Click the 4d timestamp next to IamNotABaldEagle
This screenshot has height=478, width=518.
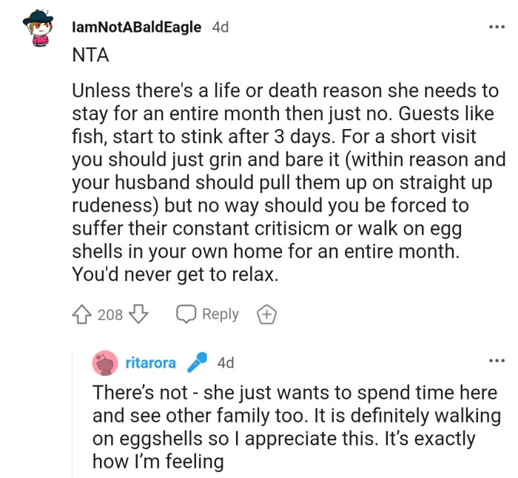click(221, 27)
